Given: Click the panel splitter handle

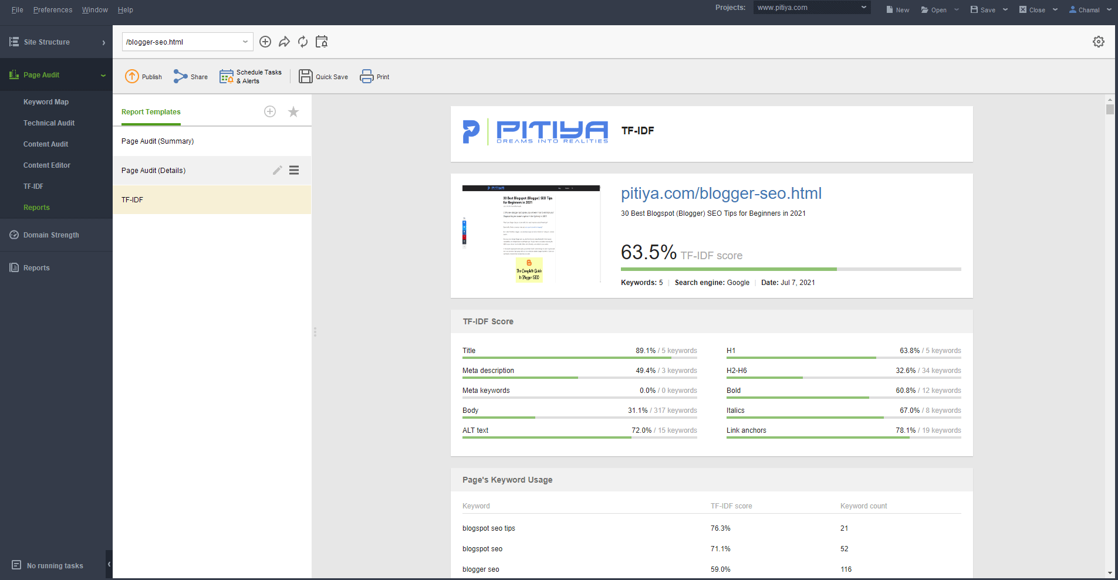Looking at the screenshot, I should coord(315,332).
